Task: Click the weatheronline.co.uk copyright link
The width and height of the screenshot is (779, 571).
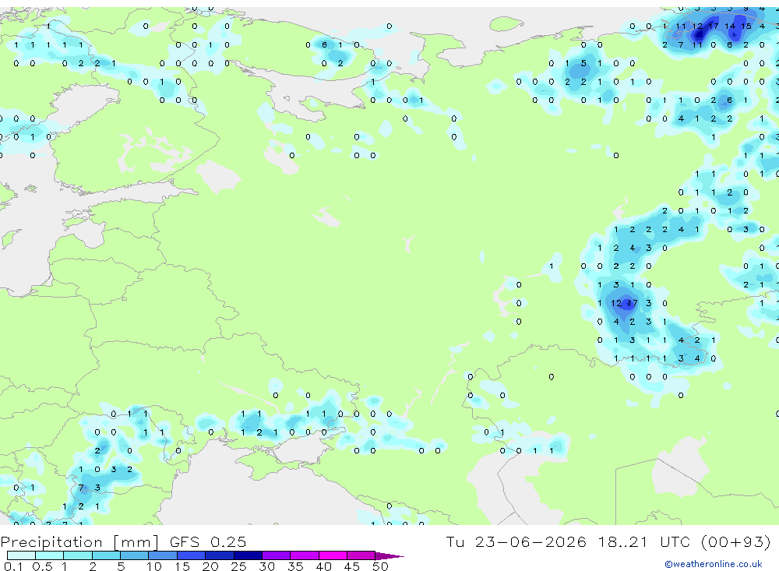Action: [713, 564]
